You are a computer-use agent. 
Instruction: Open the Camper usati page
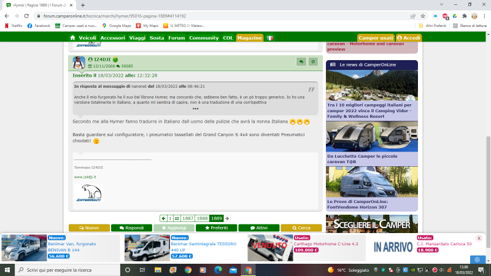pos(376,38)
